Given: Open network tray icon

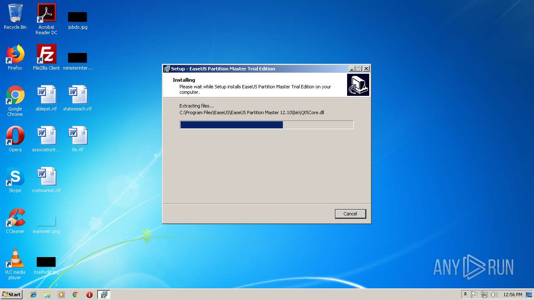Looking at the screenshot, I should 484,295.
